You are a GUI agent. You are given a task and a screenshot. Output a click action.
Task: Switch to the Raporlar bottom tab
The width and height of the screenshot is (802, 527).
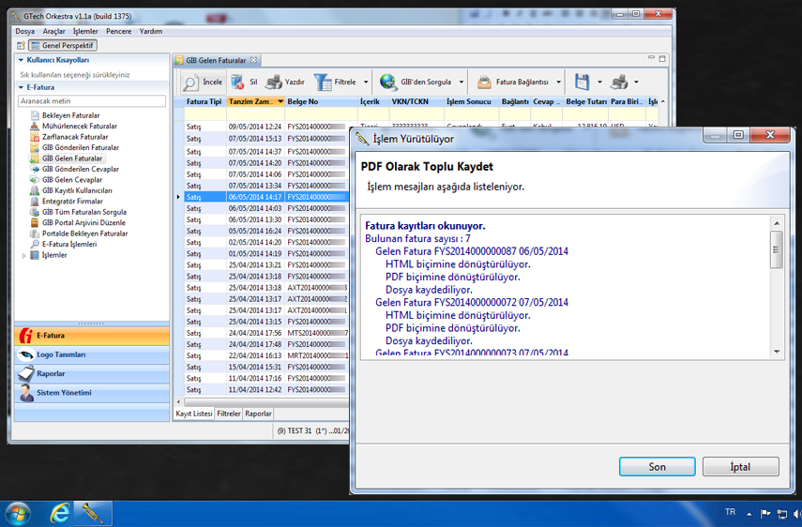pos(258,414)
